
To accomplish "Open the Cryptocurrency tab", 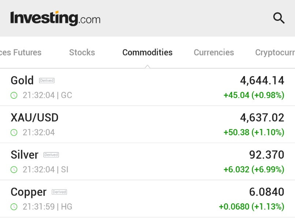I will pyautogui.click(x=275, y=52).
